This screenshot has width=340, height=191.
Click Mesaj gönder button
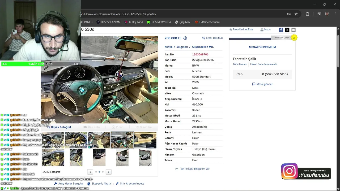pyautogui.click(x=262, y=84)
